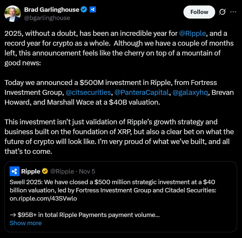
Task: Open the on.ripple.com/43SVwlo link
Action: 43,199
